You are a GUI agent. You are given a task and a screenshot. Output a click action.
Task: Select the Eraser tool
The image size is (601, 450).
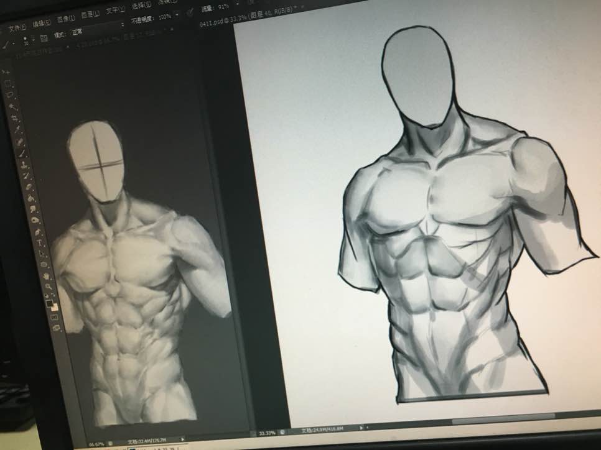point(29,187)
